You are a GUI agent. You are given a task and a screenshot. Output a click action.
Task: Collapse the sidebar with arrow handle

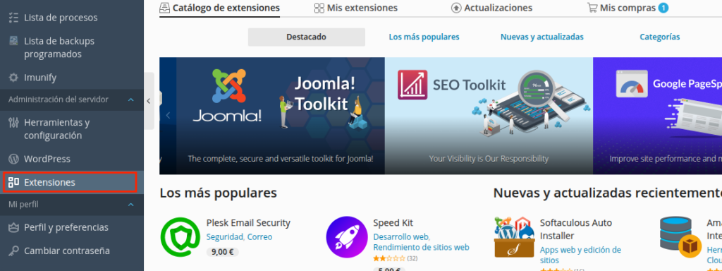148,101
